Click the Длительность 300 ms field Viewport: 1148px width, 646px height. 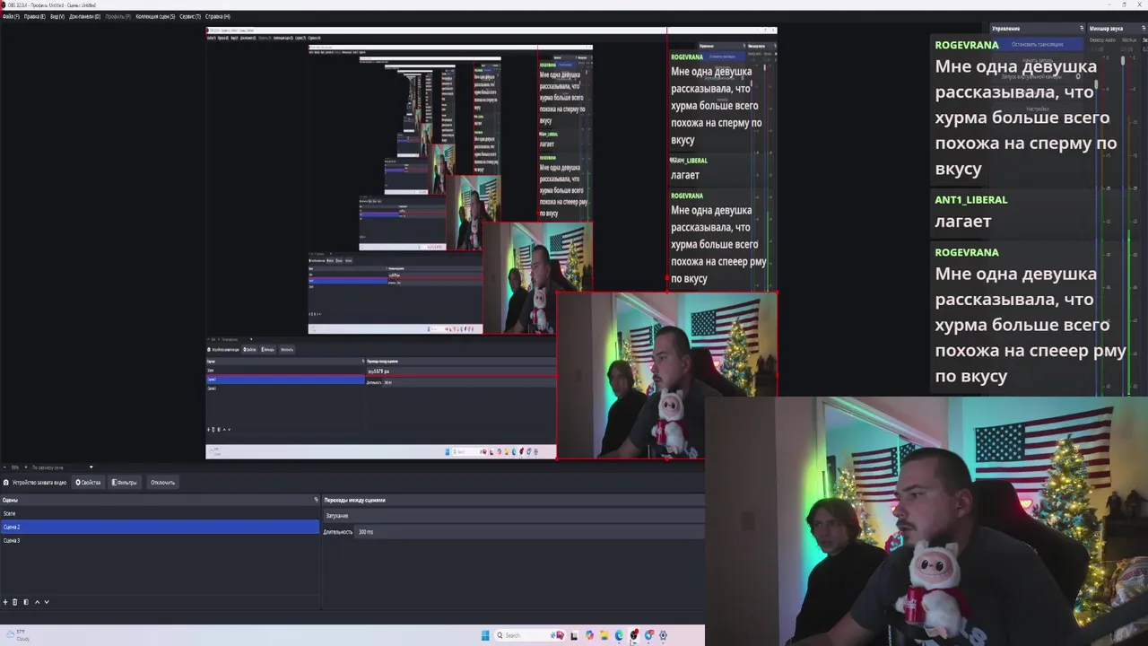[529, 532]
